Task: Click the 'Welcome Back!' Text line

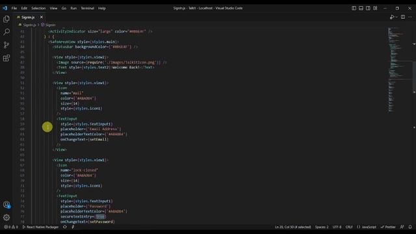Action: 105,68
